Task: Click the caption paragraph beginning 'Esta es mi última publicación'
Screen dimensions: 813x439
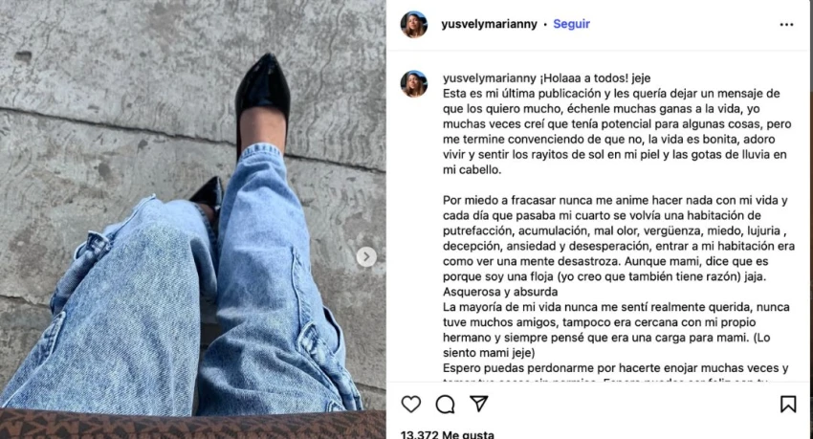Action: [617, 132]
